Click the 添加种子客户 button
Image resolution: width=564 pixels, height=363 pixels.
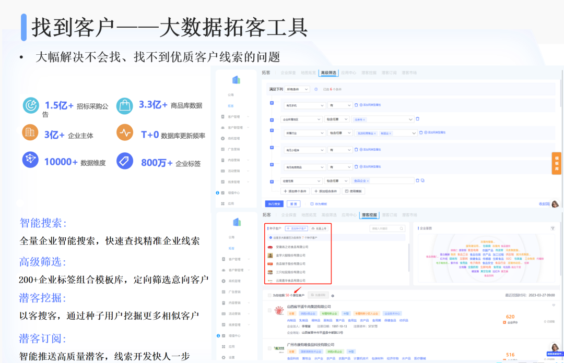(296, 228)
